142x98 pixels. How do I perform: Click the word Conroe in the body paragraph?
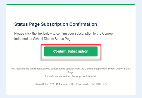[x=107, y=34]
